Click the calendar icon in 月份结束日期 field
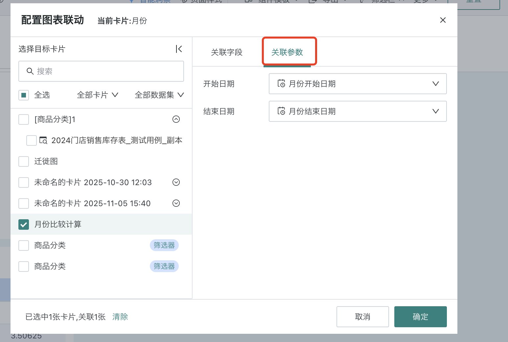Image resolution: width=508 pixels, height=342 pixels. coord(282,111)
